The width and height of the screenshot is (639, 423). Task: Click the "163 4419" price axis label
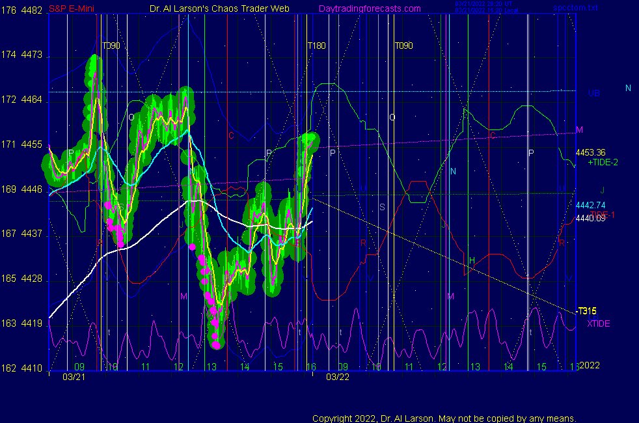pos(21,323)
